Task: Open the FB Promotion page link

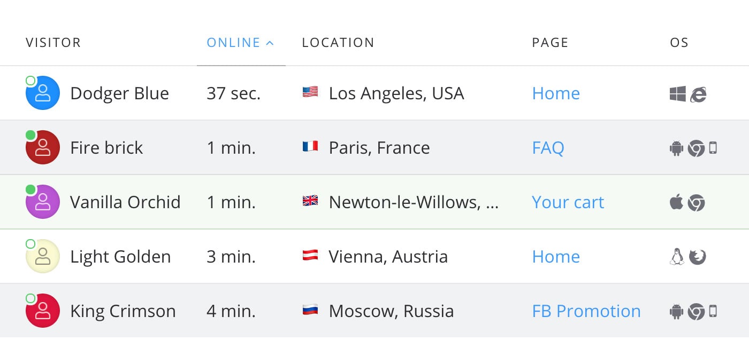Action: [586, 311]
